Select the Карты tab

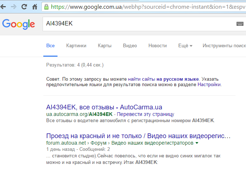(104, 46)
